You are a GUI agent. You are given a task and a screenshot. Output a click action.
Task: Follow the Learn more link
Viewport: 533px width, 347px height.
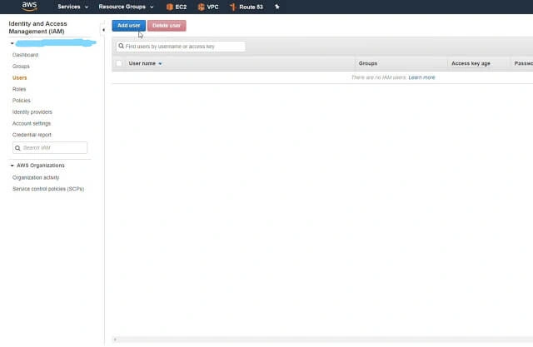point(421,77)
